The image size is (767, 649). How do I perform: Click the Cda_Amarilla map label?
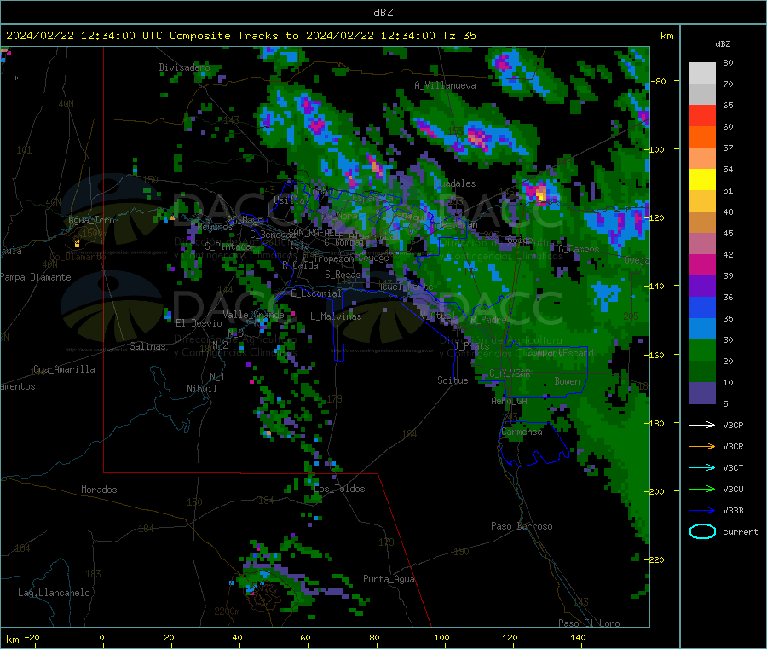[x=65, y=369]
